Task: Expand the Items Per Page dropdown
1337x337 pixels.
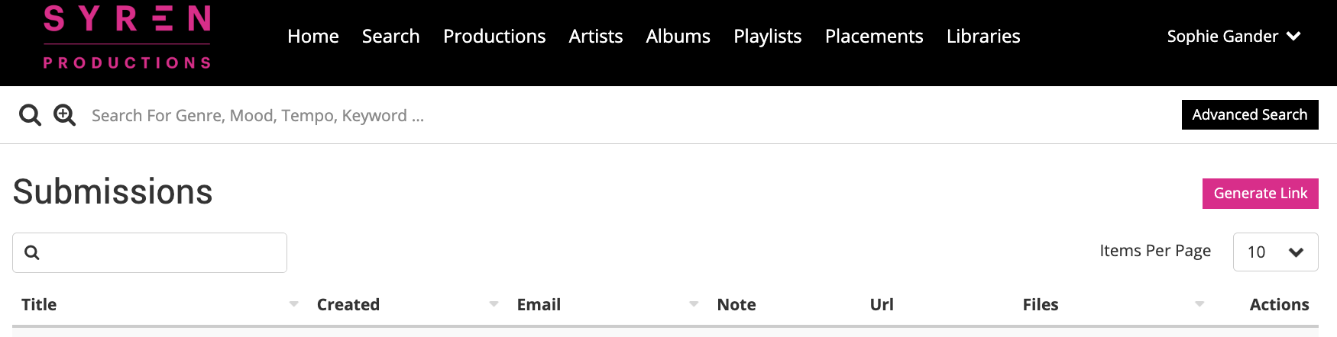Action: tap(1275, 252)
